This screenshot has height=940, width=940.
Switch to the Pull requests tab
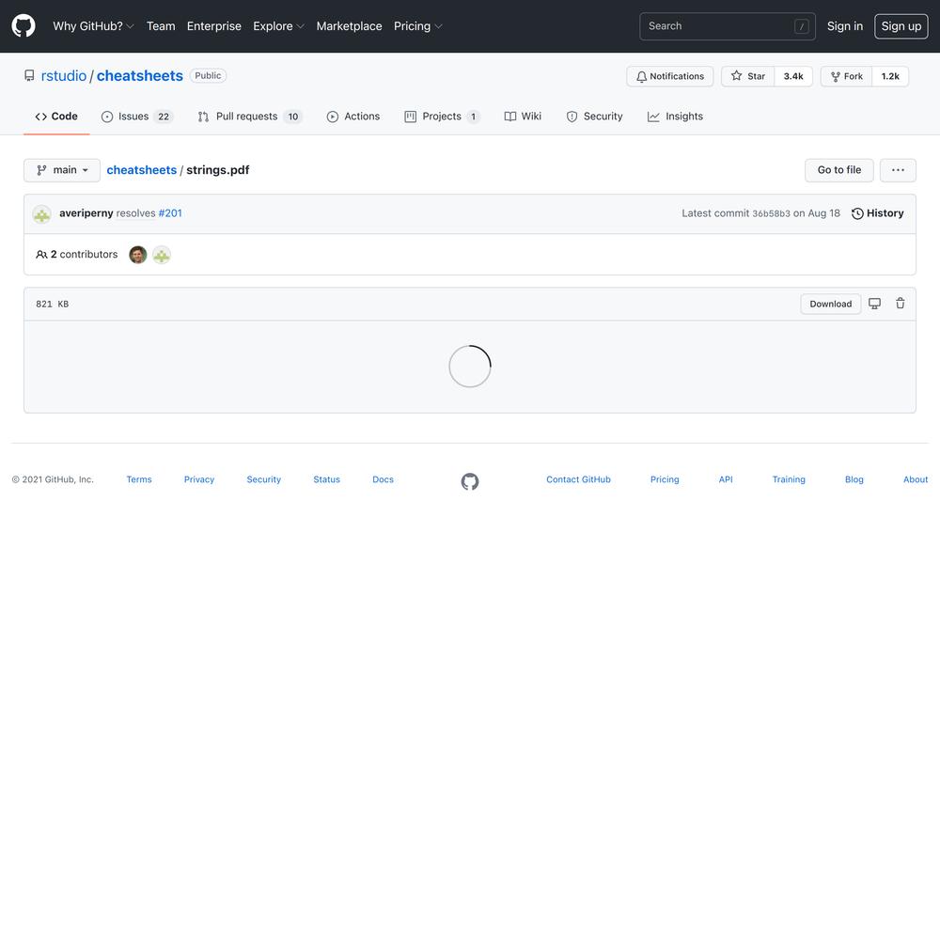(x=250, y=117)
